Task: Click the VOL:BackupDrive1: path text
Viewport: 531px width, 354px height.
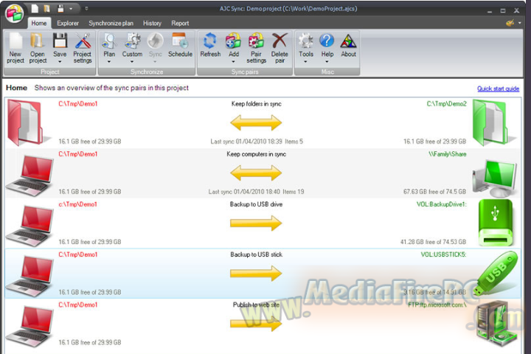Action: 441,204
